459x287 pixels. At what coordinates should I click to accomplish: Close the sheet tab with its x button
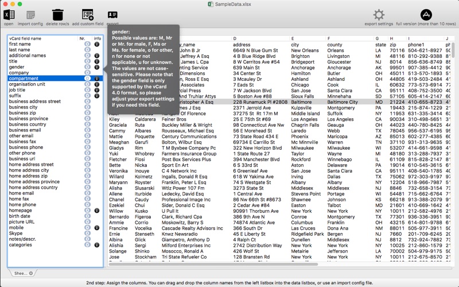pos(30,273)
